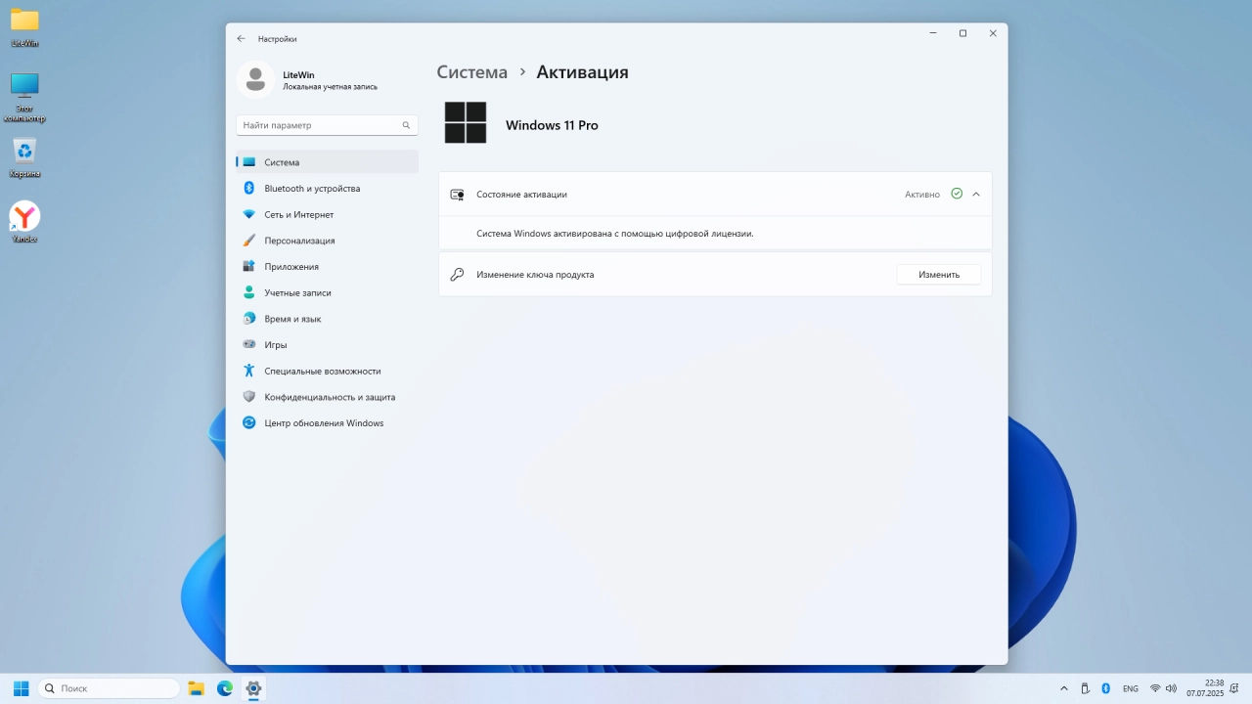
Task: Click the Settings gear taskbar icon
Action: 253,688
